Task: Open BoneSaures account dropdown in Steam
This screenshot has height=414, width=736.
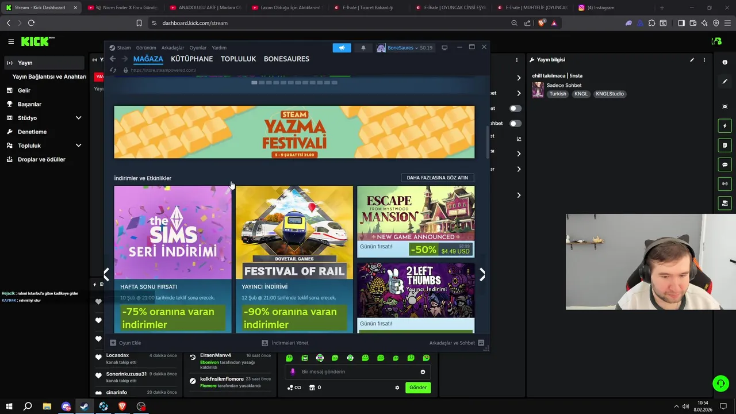Action: coord(404,48)
